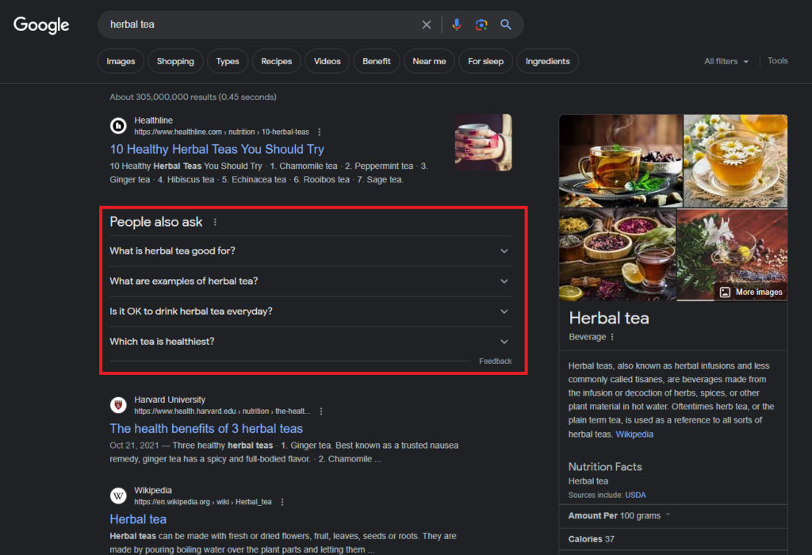
Task: Open the dried herbs bowls image
Action: coord(617,255)
